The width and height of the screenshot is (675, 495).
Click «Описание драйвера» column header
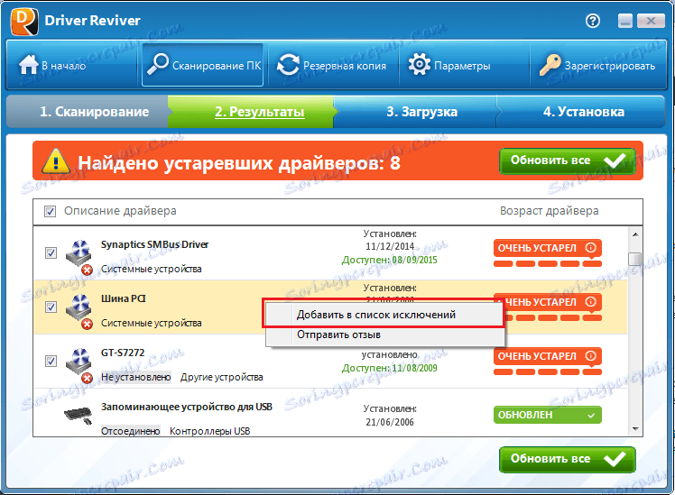tap(120, 211)
